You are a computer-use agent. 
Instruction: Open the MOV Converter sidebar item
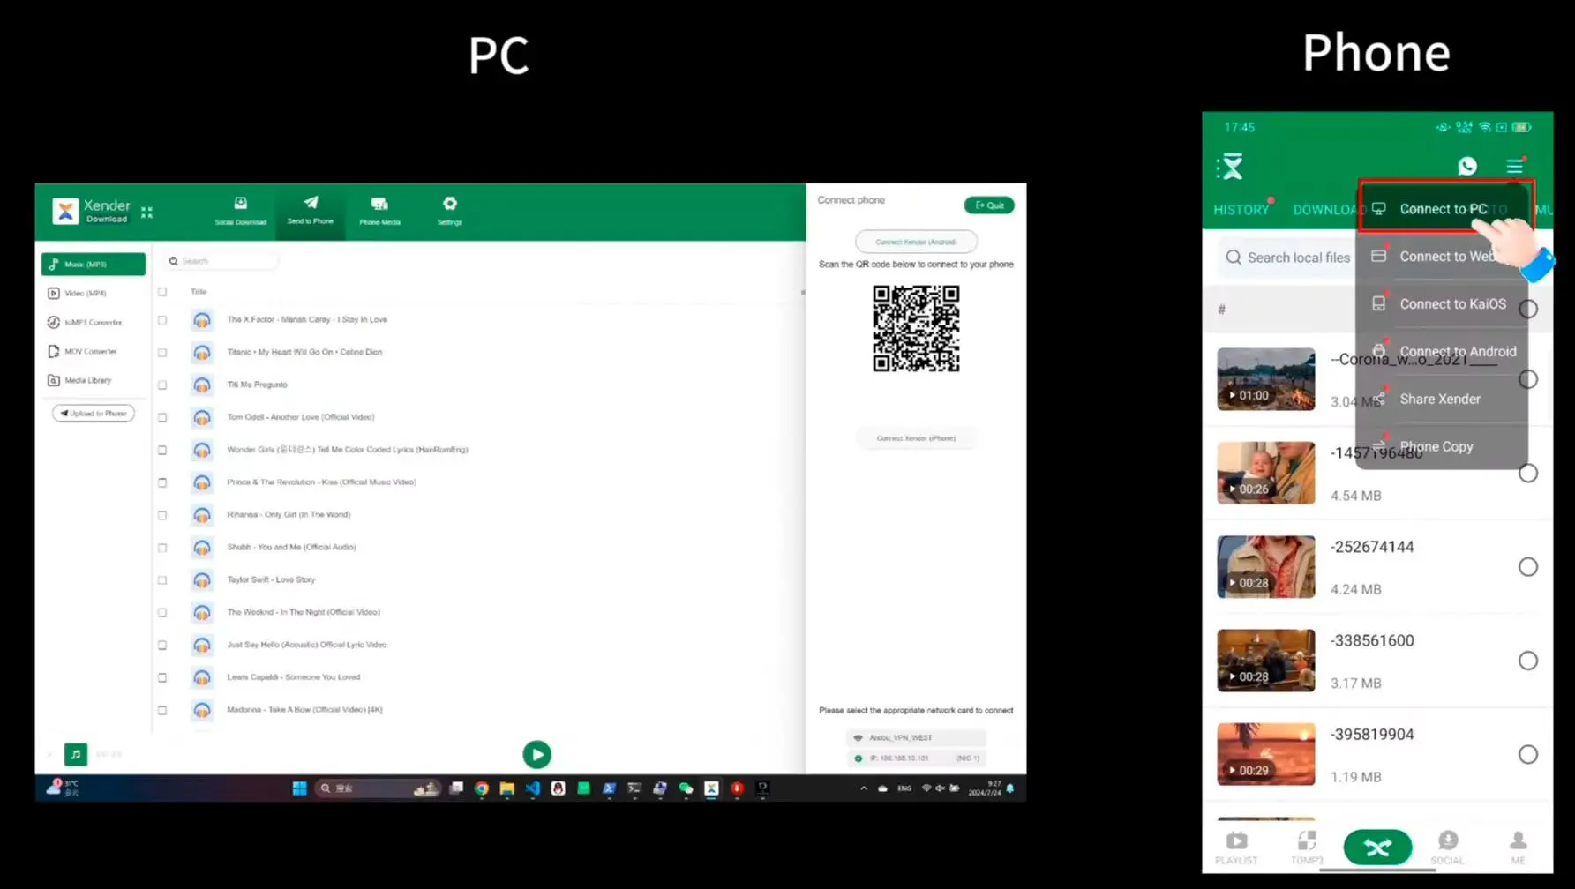pyautogui.click(x=82, y=351)
